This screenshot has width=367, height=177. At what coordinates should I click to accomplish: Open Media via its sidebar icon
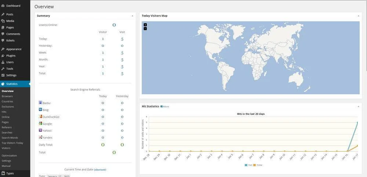3,21
